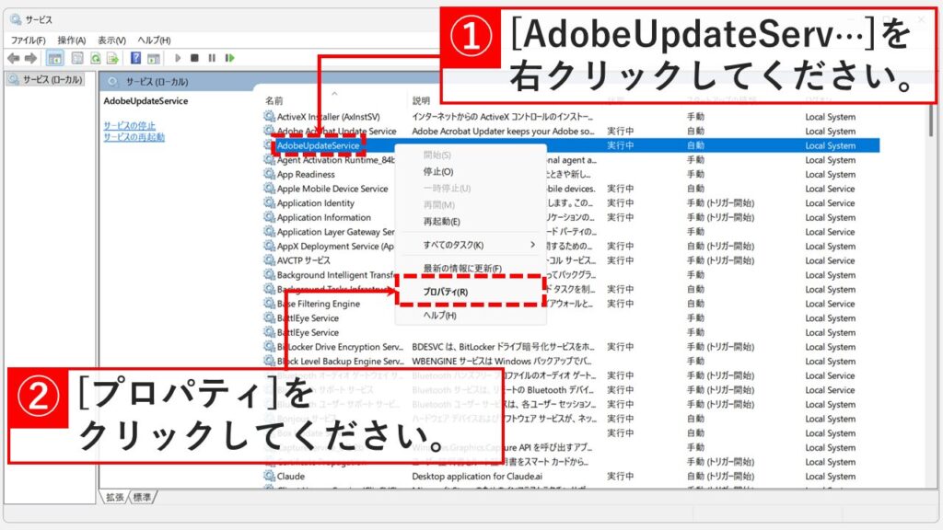Click the Stop Service square icon

(x=194, y=58)
